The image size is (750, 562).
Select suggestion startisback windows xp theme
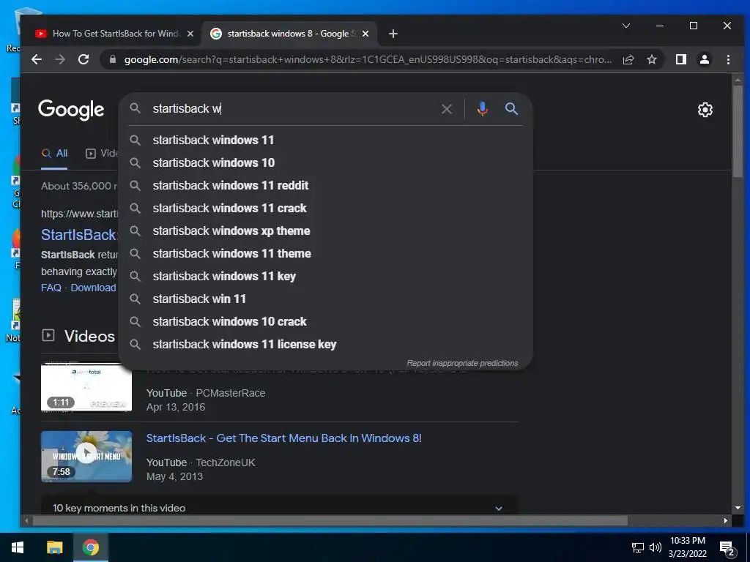coord(325,231)
